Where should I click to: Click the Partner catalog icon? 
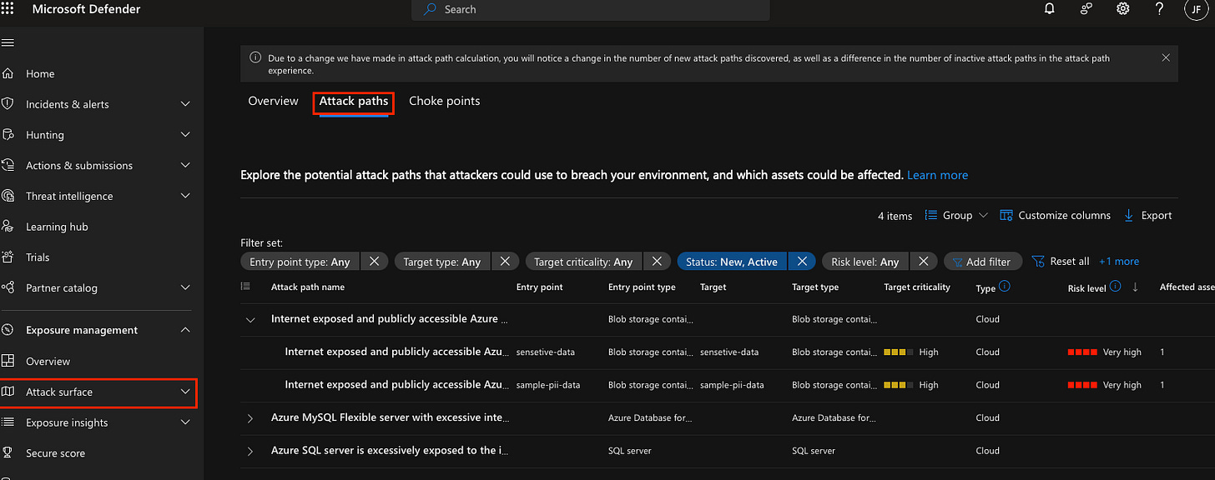click(8, 287)
